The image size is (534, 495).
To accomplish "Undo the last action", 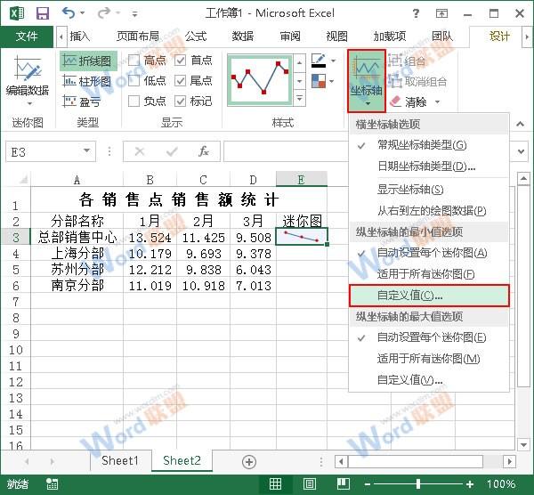I will [x=69, y=13].
